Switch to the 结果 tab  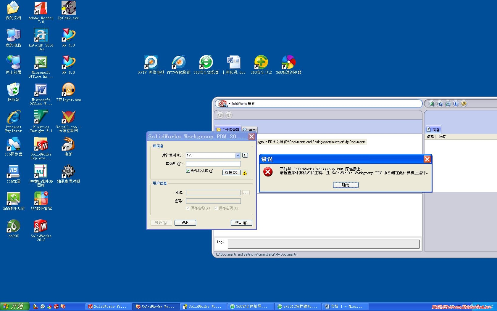click(x=249, y=130)
